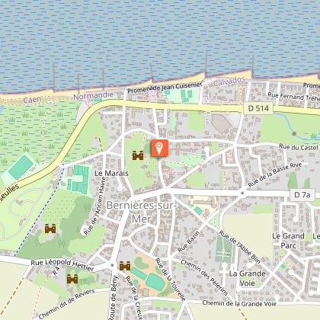Screen dimensions: 320x320
Task: Select the castle icon near Rue de l'Ancien Havre
Action: click(x=50, y=229)
